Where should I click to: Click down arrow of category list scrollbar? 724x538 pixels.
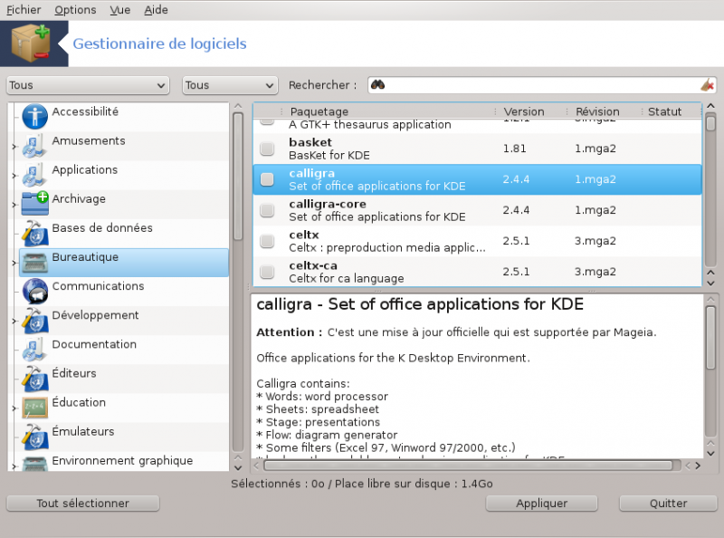click(x=238, y=467)
